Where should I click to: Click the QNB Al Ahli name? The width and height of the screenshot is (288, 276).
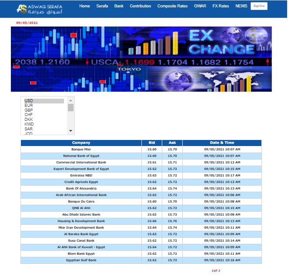coord(81,208)
